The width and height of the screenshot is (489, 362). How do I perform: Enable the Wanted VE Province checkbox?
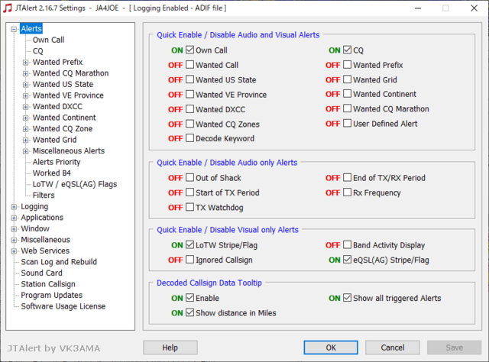pos(190,94)
